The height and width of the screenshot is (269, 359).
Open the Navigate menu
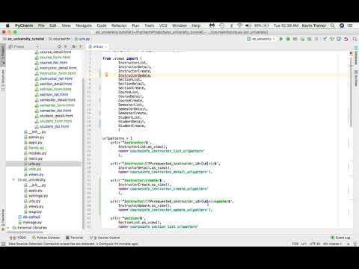coord(84,25)
